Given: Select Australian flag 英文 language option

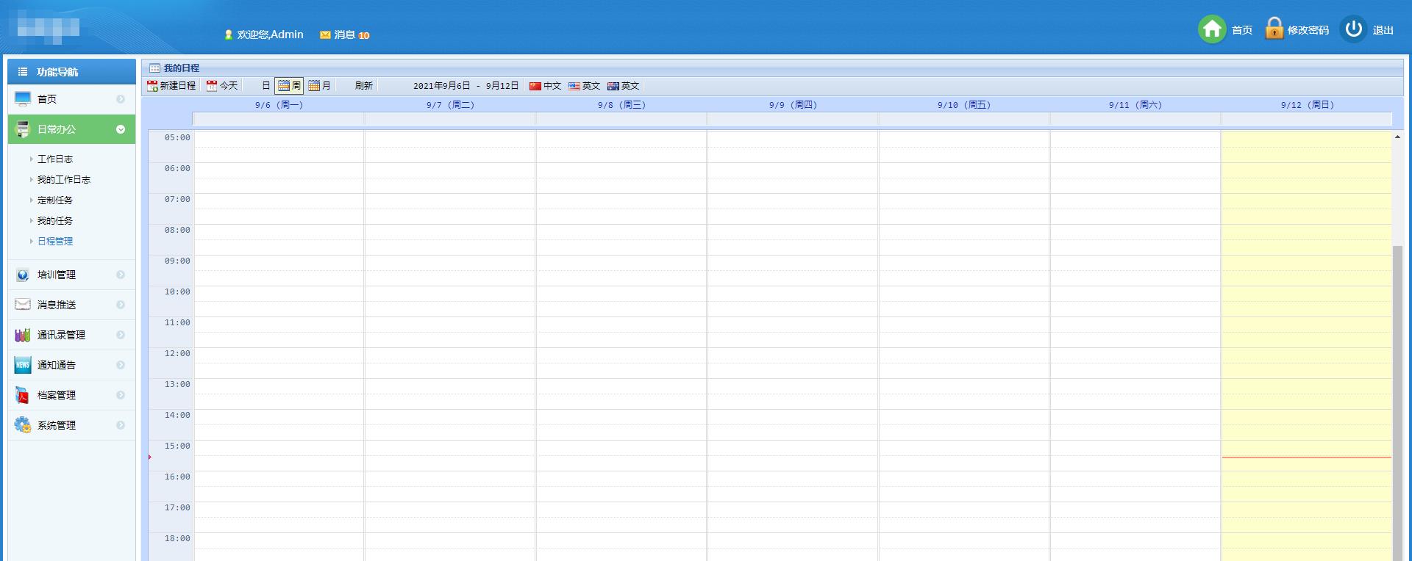Looking at the screenshot, I should 613,86.
